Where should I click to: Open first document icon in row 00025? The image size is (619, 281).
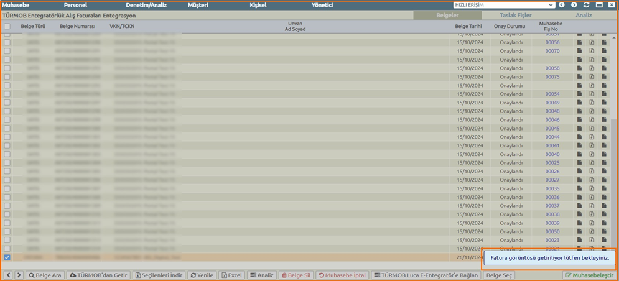tap(580, 163)
